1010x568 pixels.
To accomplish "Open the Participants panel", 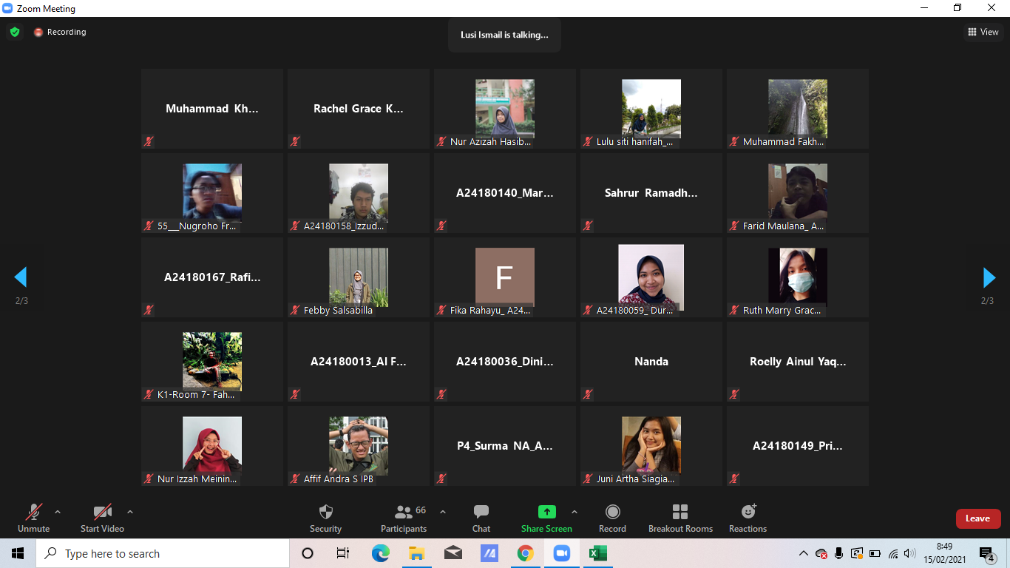I will coord(404,518).
